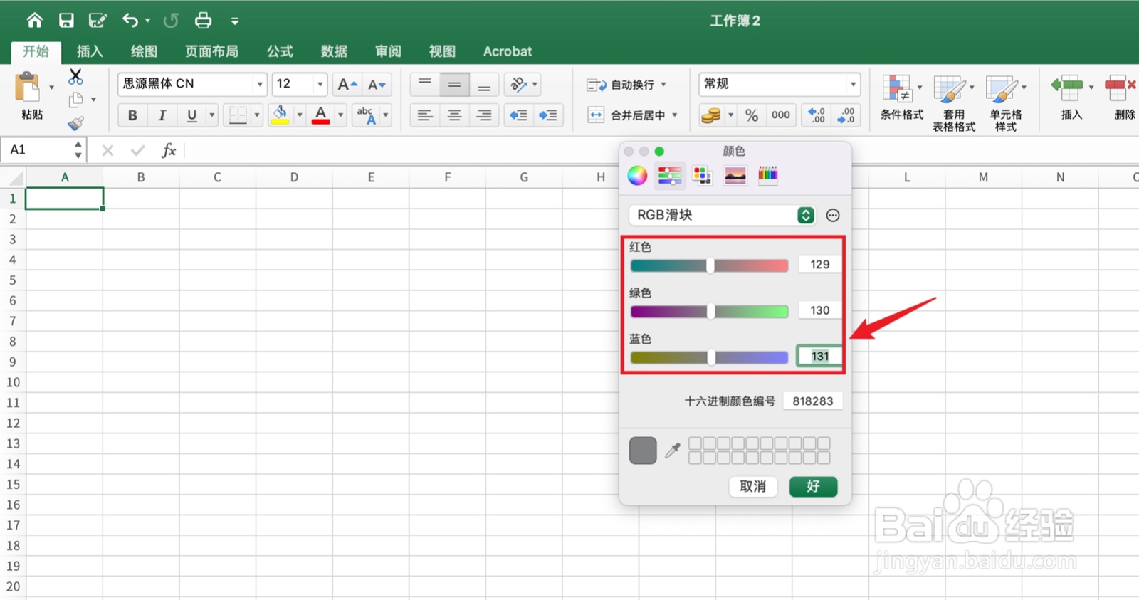Open the font name dropdown 思源黑体 CN
1139x600 pixels.
click(260, 85)
